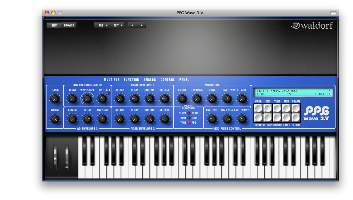Click the EFFECTS keypad button
Image resolution: width=353 pixels, height=200 pixels.
pyautogui.click(x=268, y=117)
